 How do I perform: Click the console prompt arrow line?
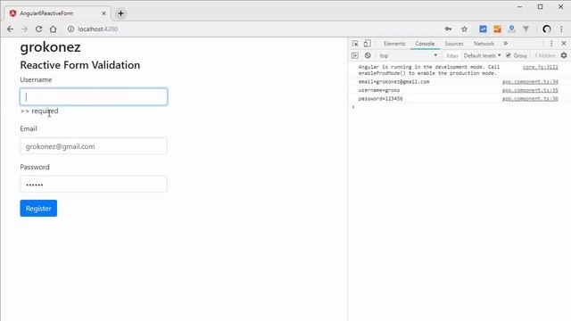tap(459, 107)
